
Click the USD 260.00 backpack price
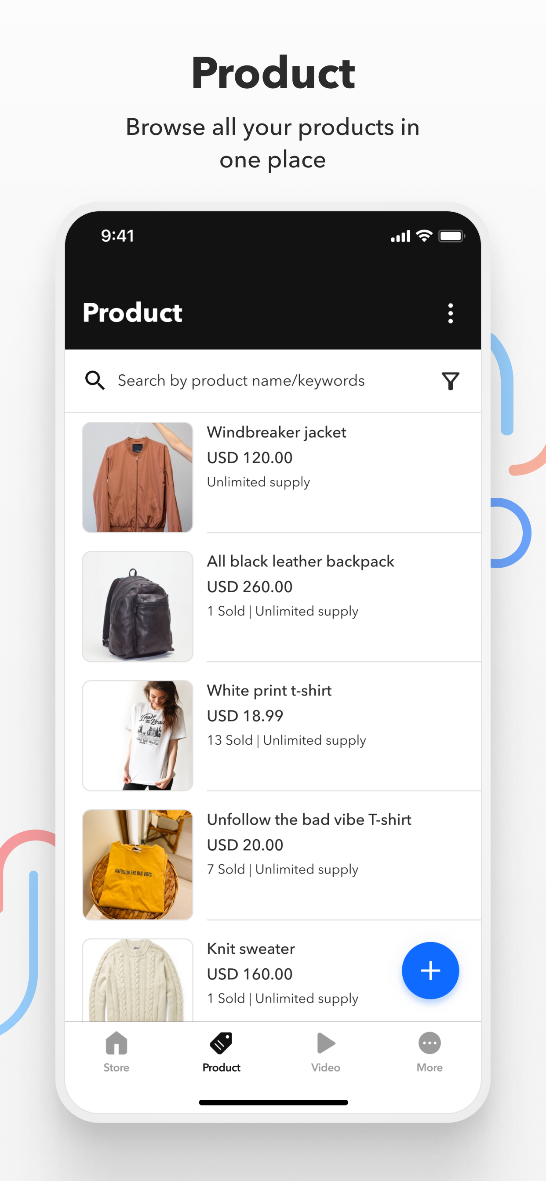point(250,587)
